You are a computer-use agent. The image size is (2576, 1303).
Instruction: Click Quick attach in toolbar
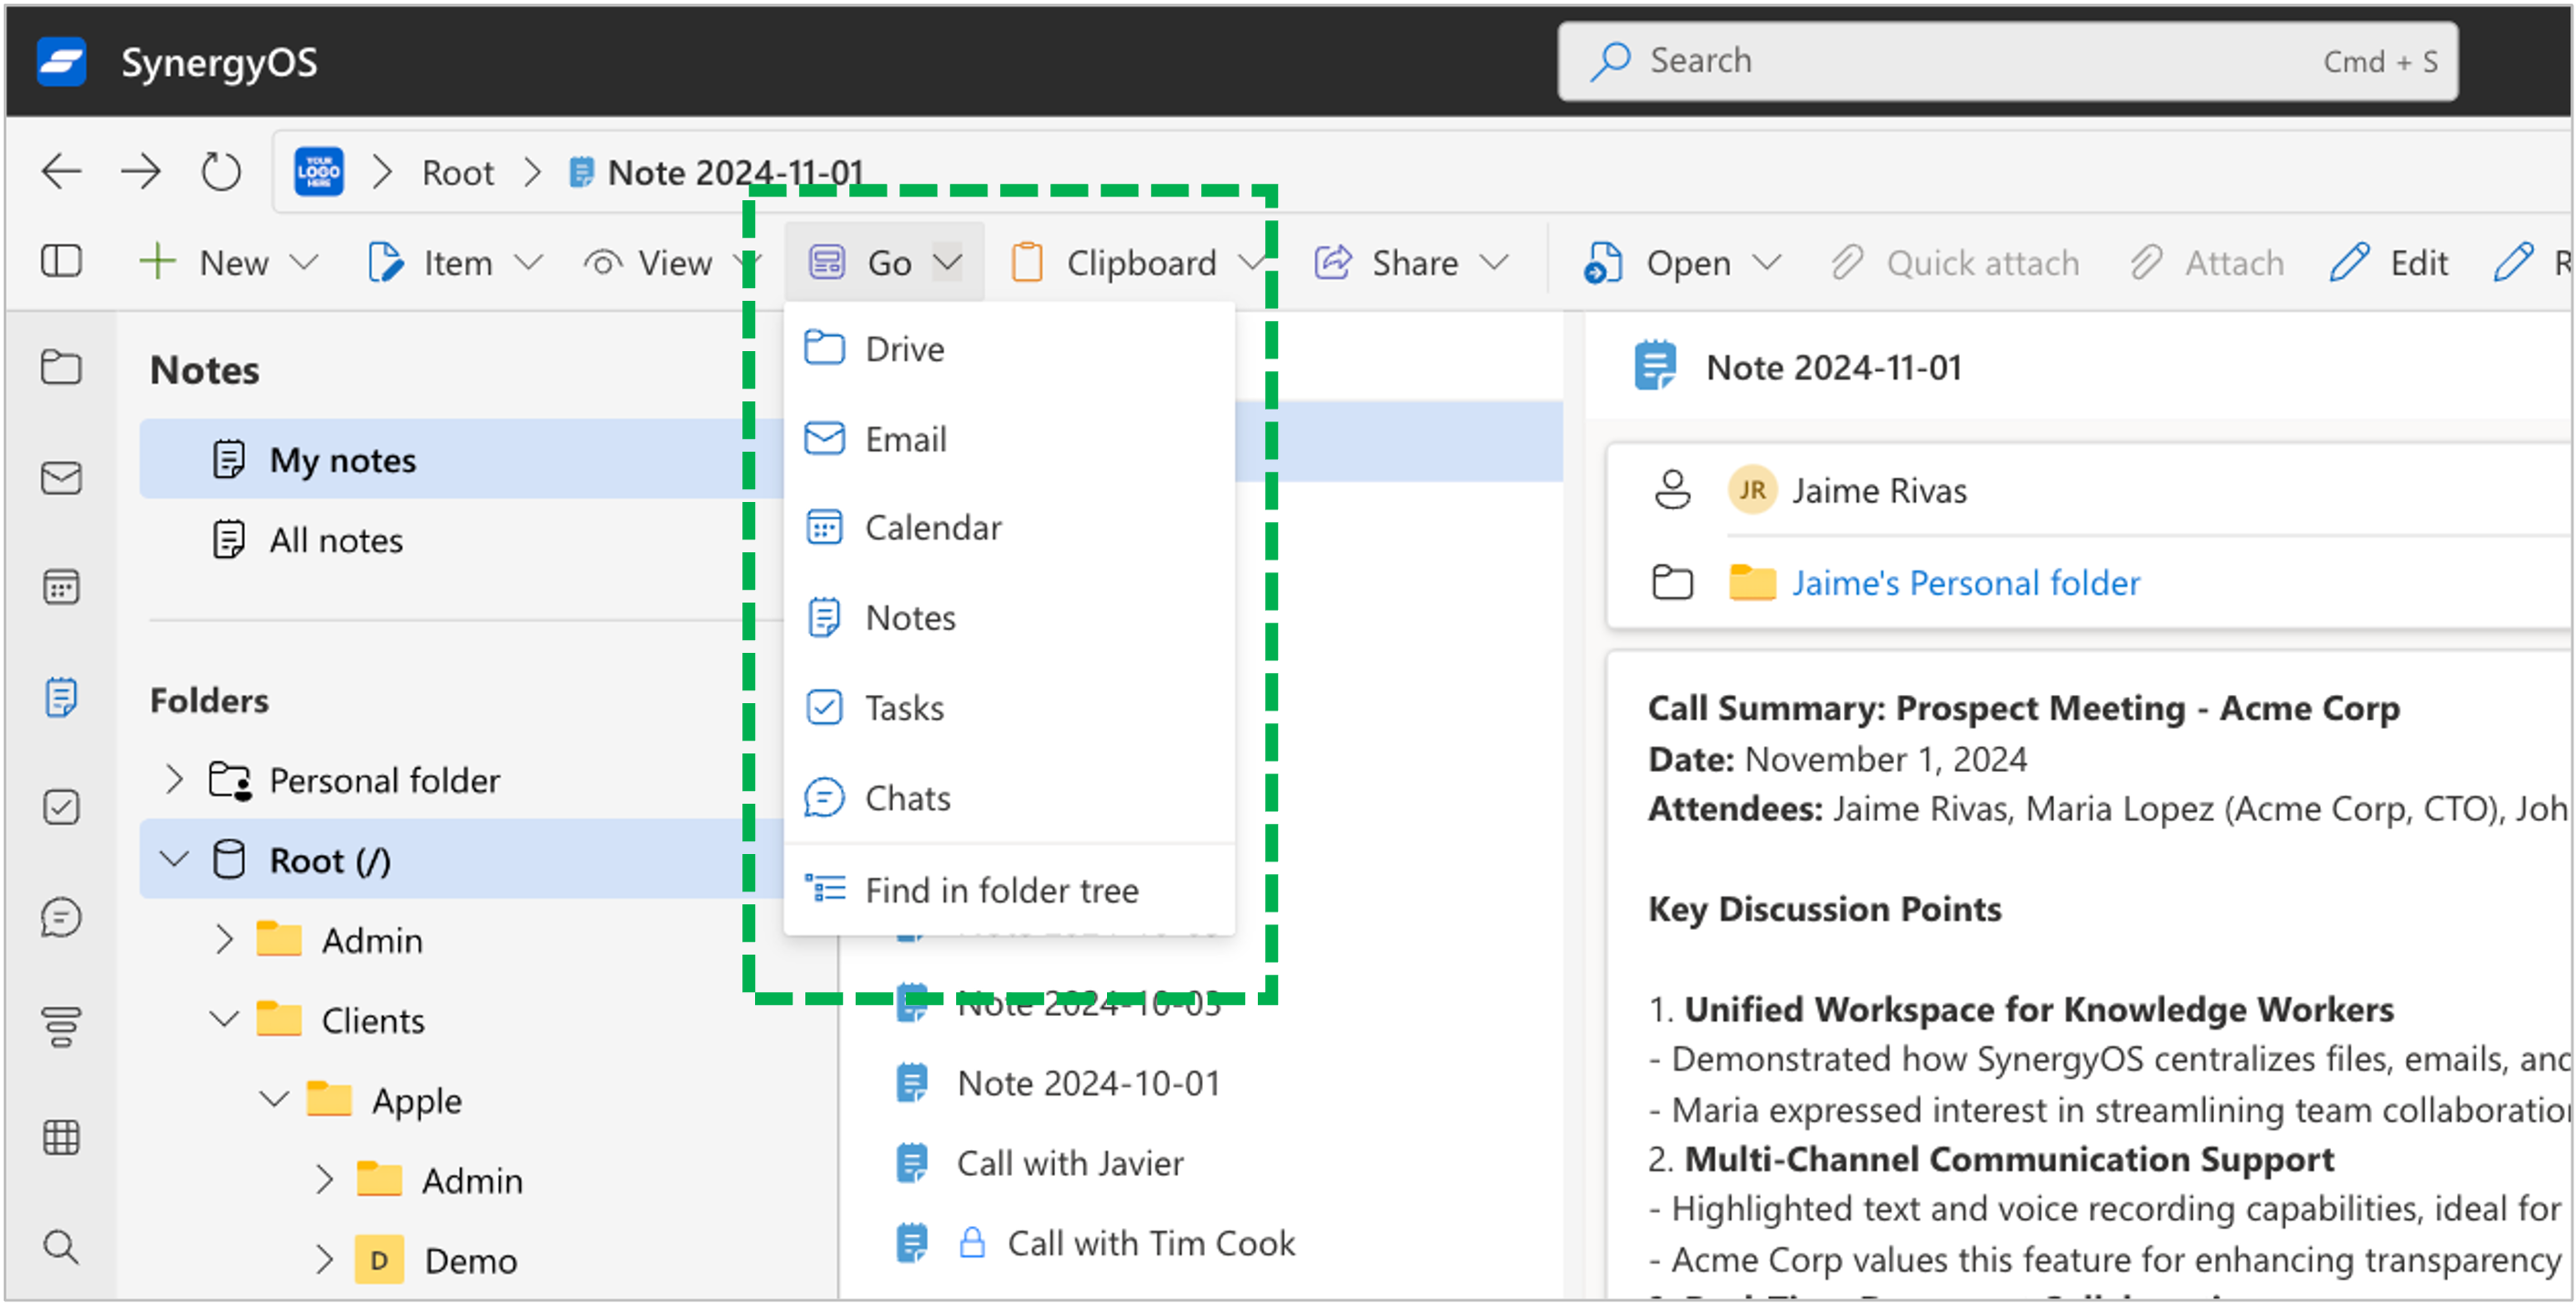(1955, 262)
